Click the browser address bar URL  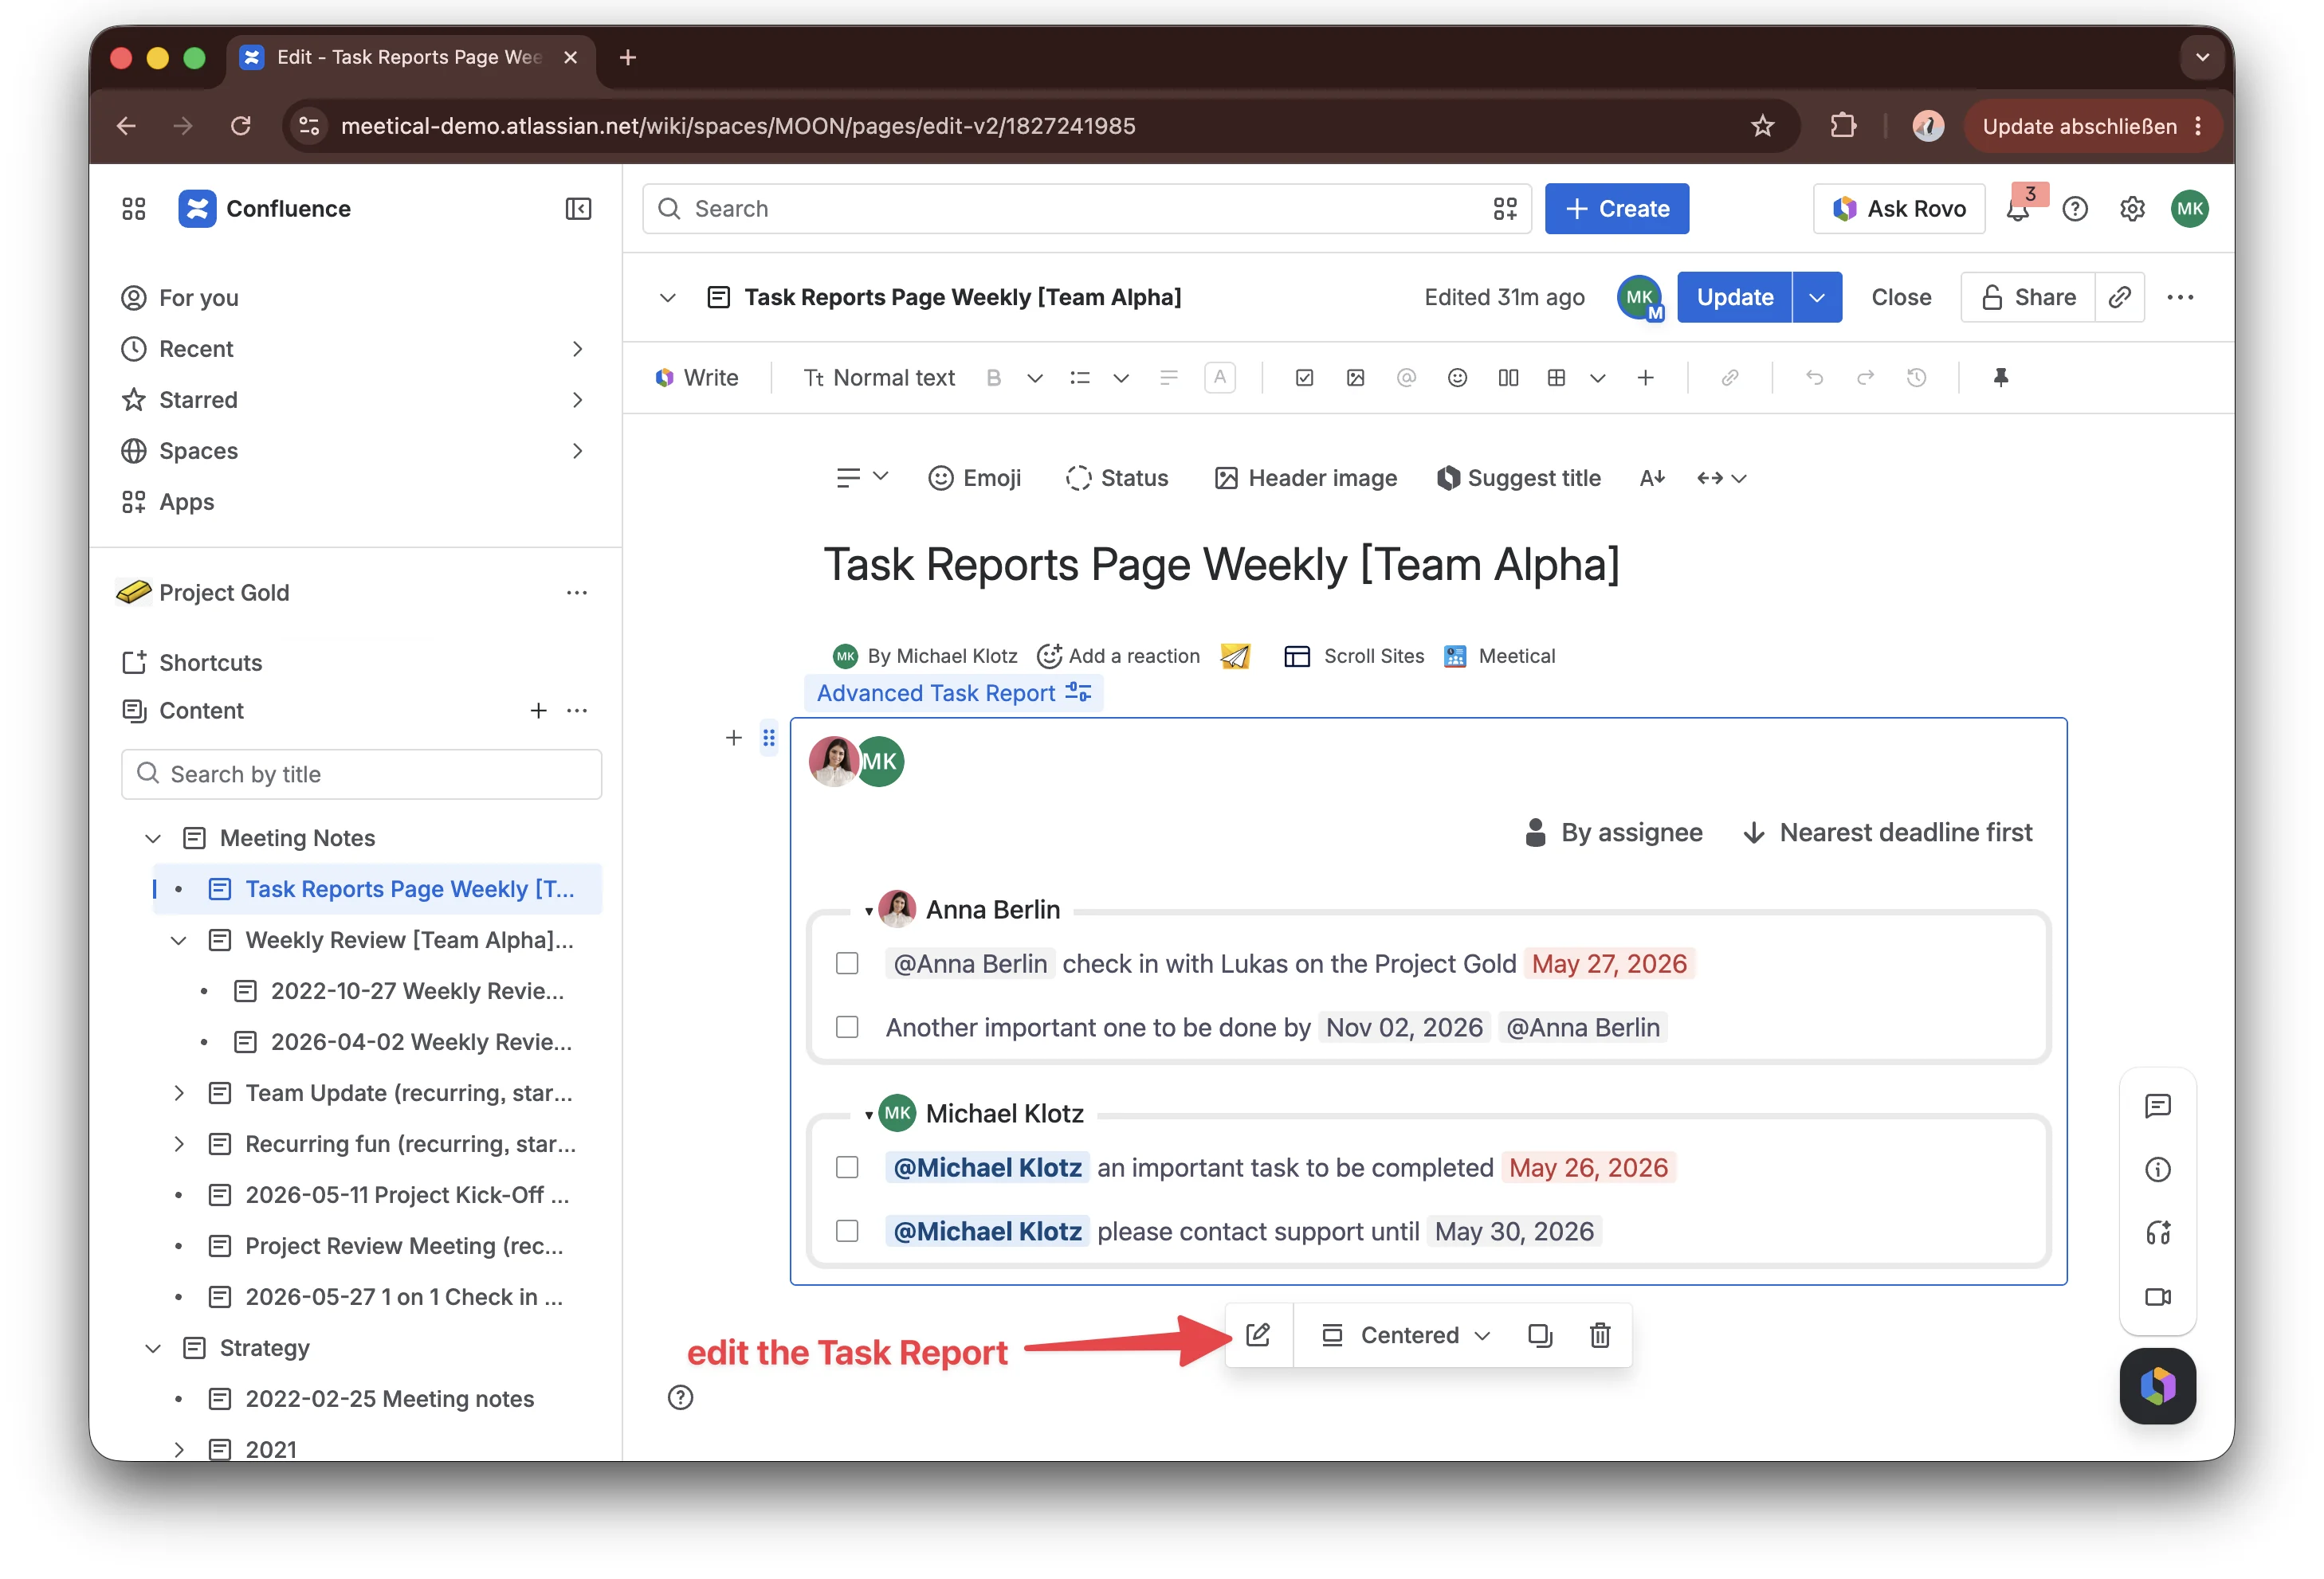(x=738, y=126)
